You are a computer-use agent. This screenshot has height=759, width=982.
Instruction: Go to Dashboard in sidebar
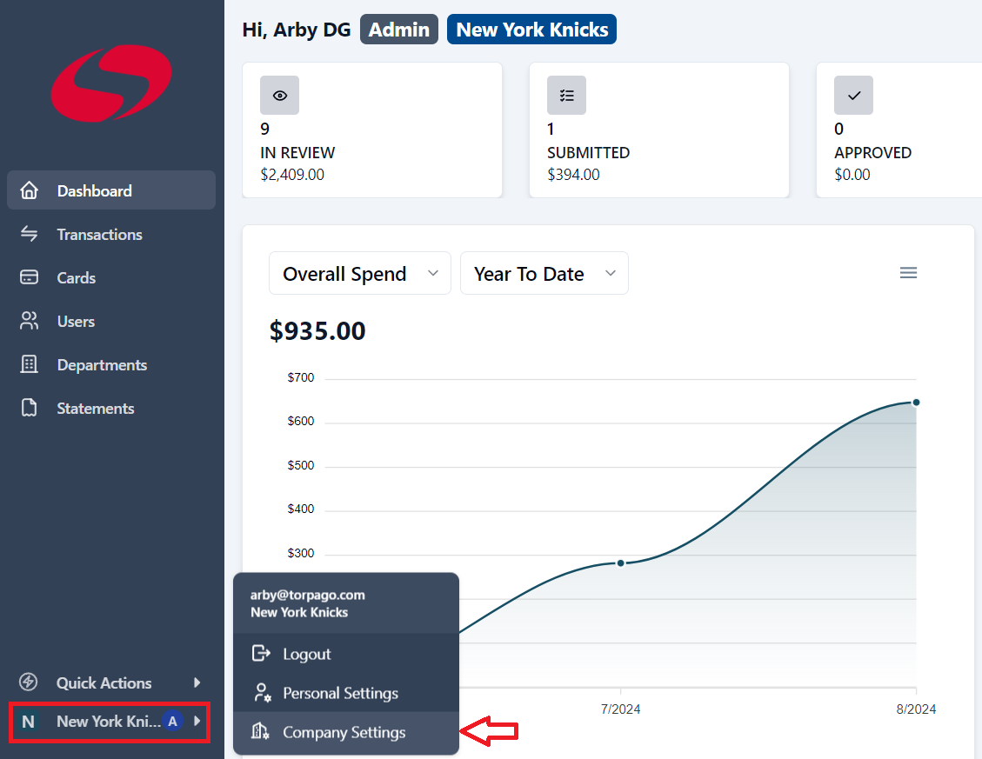tap(111, 190)
